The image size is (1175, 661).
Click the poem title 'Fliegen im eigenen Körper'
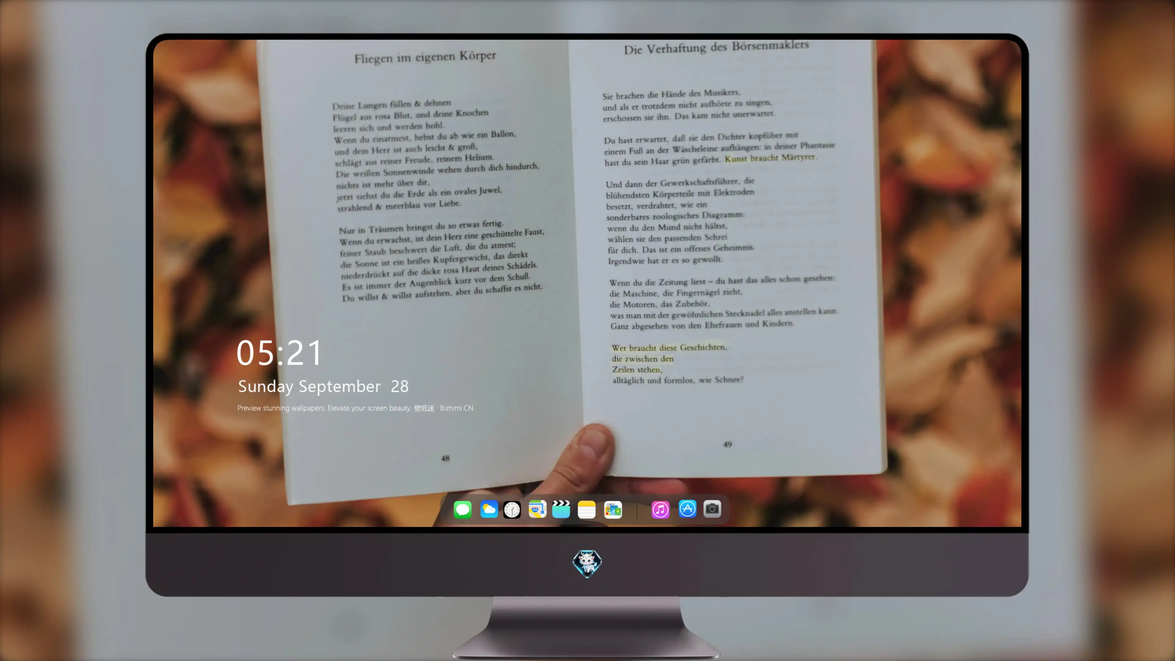(x=425, y=57)
